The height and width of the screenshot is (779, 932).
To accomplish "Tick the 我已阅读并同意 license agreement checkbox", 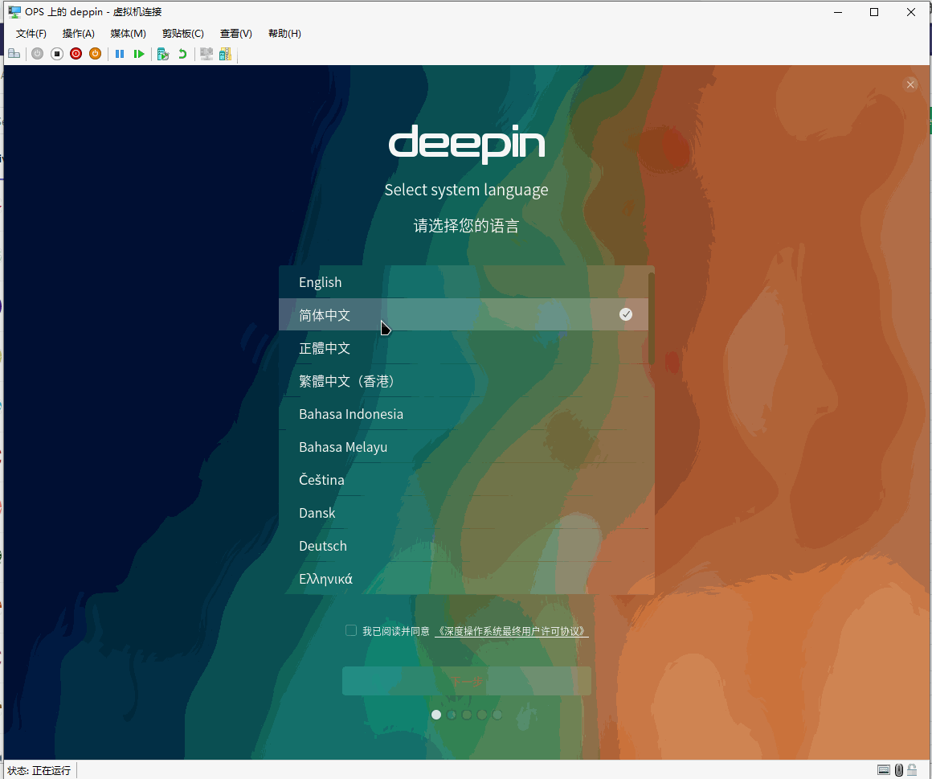I will pyautogui.click(x=351, y=630).
